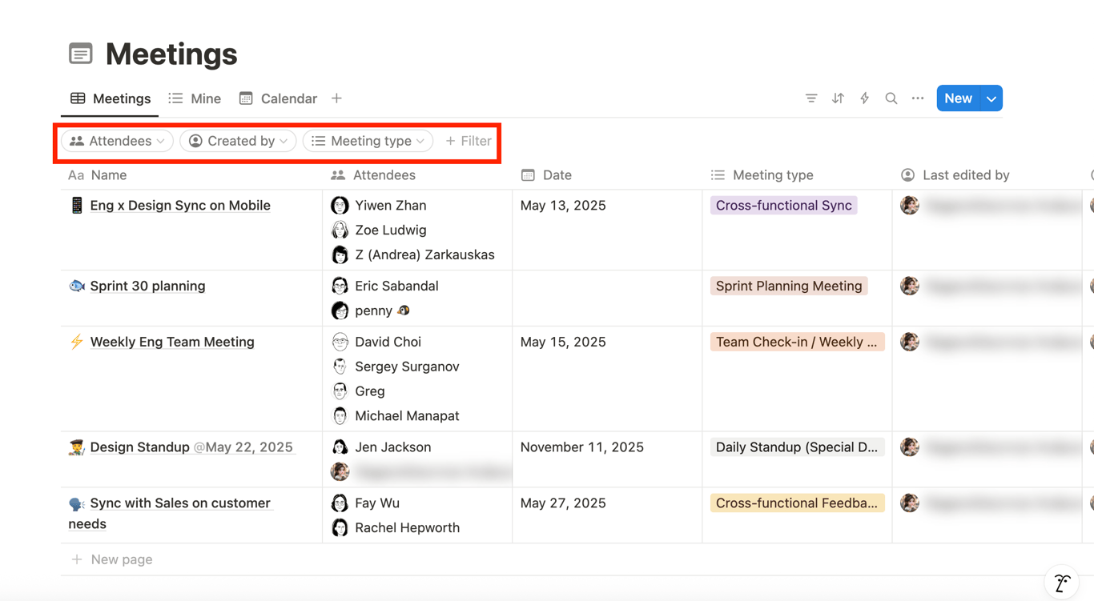
Task: Click the blue New button
Action: [958, 98]
